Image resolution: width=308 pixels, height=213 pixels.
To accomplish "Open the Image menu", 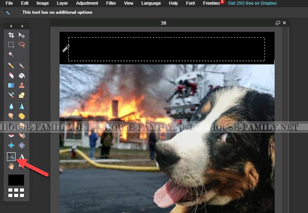I will 42,3.
